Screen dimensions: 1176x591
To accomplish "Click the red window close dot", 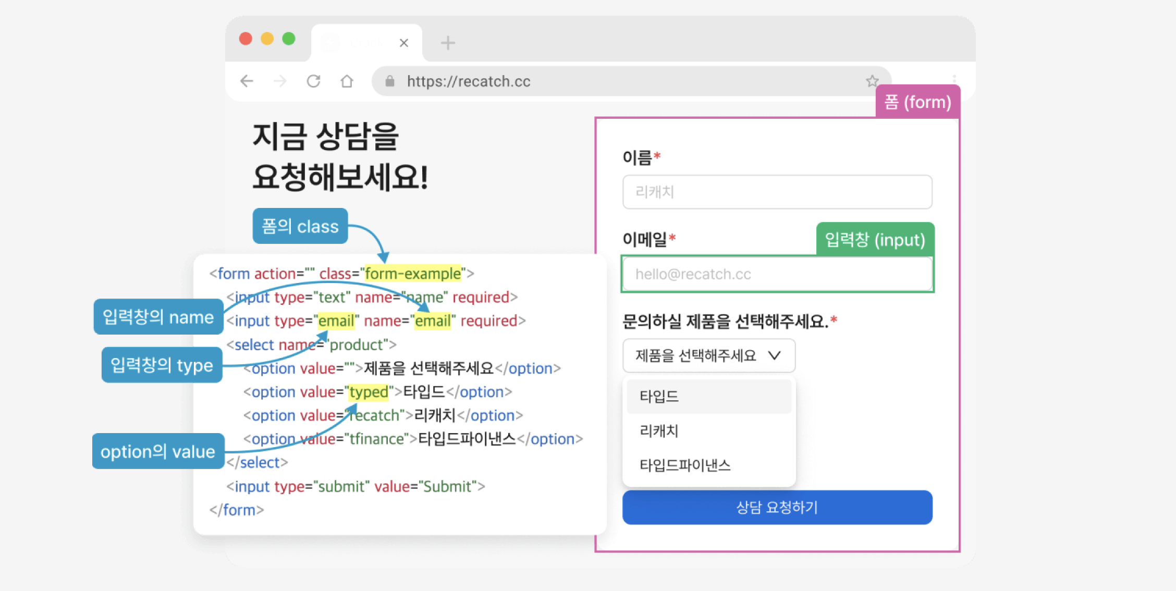I will 246,39.
